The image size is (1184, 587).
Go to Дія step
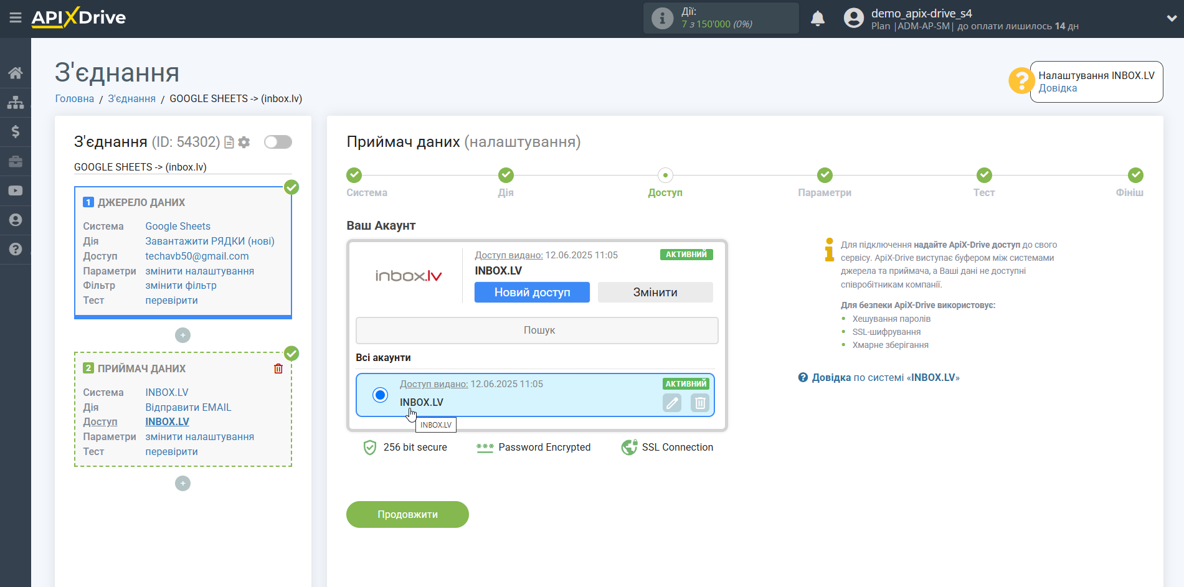coord(506,175)
